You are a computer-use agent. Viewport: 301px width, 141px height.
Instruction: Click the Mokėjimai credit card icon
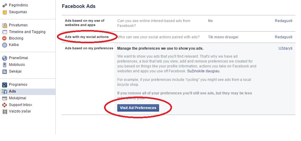click(x=5, y=98)
